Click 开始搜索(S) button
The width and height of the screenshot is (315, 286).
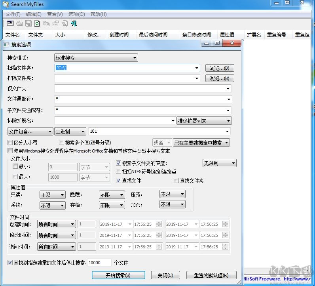coord(118,275)
